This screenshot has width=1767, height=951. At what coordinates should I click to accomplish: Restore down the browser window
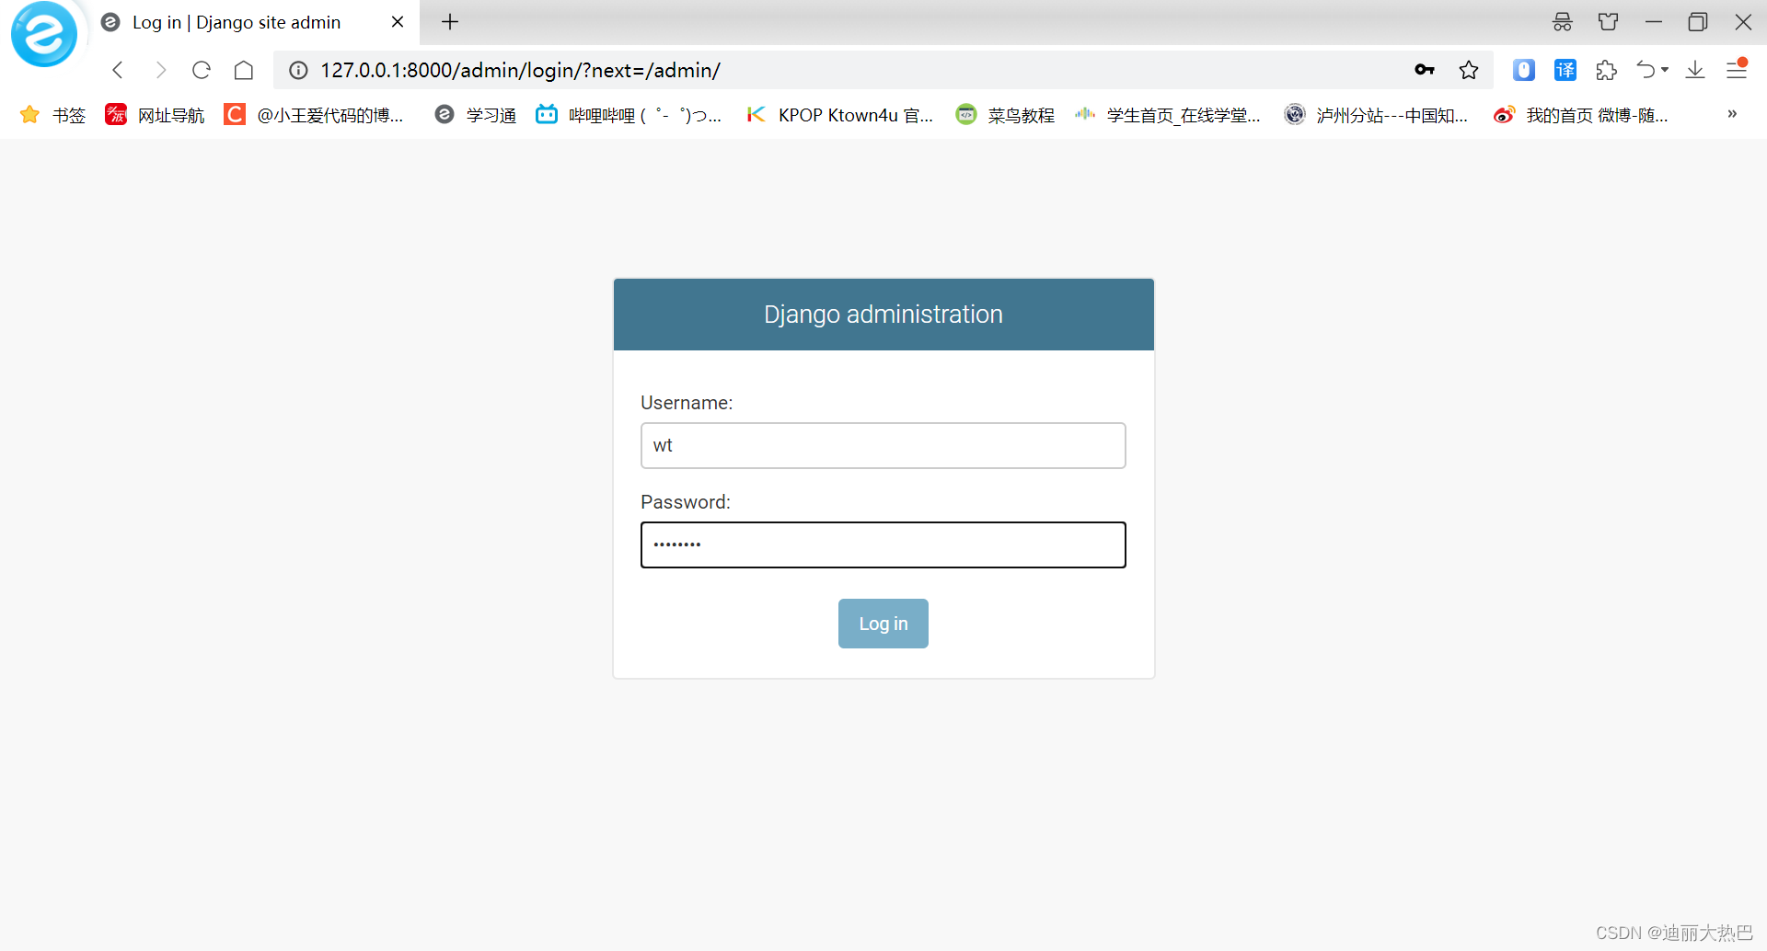coord(1698,22)
